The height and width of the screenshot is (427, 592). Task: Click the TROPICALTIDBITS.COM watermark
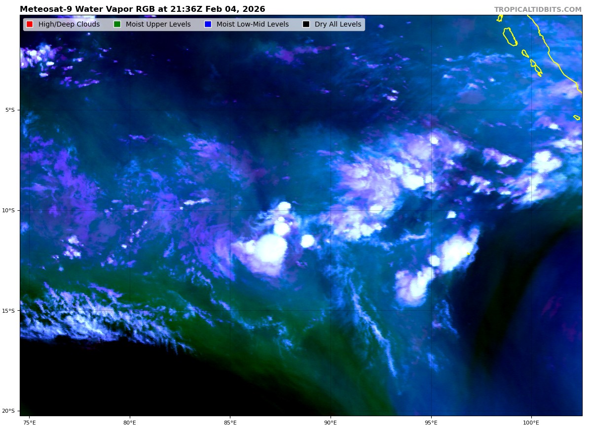coord(538,10)
